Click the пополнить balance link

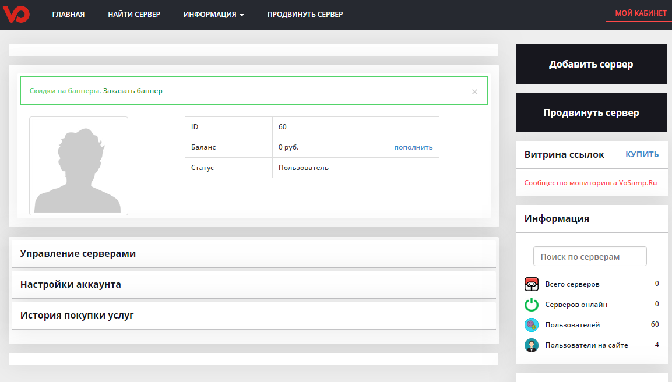coord(413,147)
